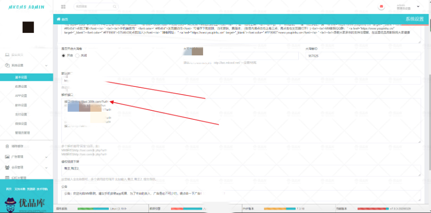Open 管理员管理 in the sidebar
Viewport: 431px width, 213px height.
tap(22, 133)
